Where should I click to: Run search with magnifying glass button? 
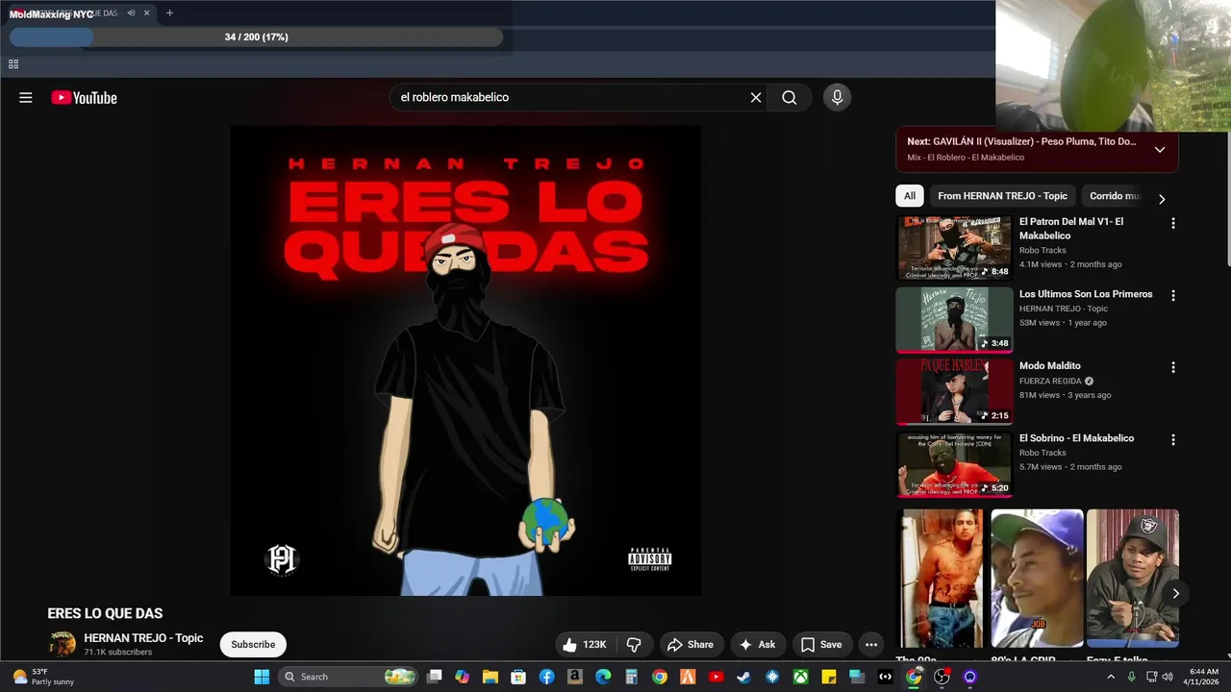[x=790, y=97]
